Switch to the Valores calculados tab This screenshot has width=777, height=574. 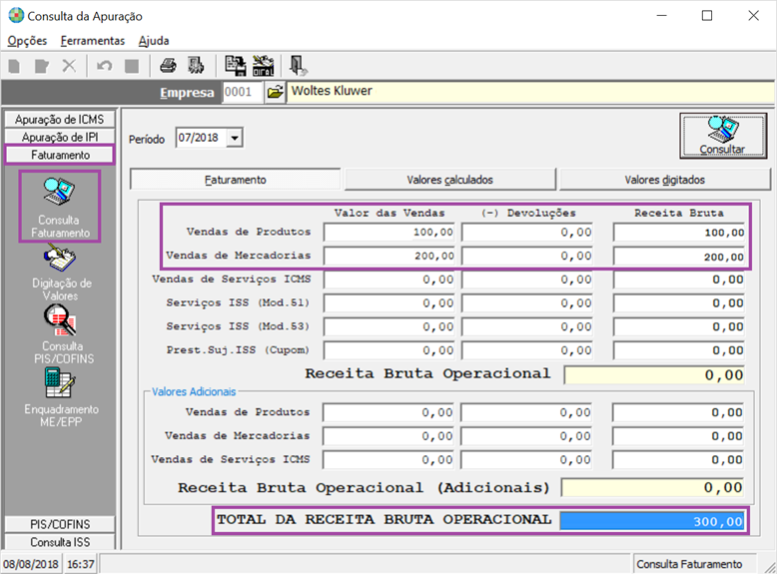449,180
